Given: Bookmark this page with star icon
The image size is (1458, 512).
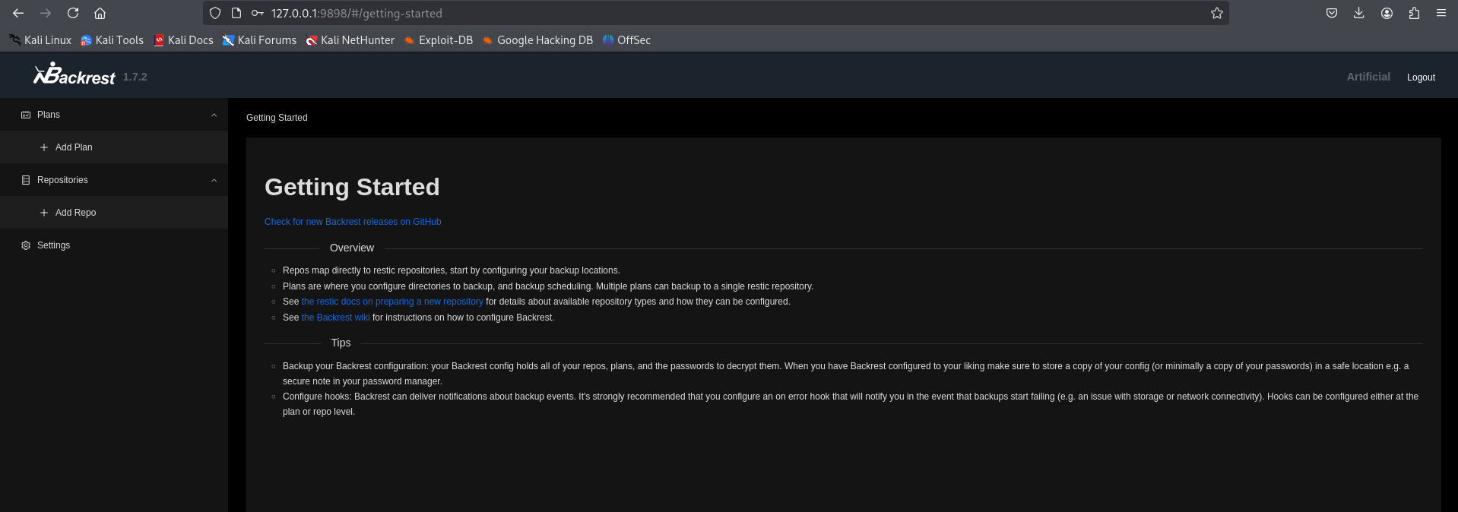Looking at the screenshot, I should coord(1216,13).
